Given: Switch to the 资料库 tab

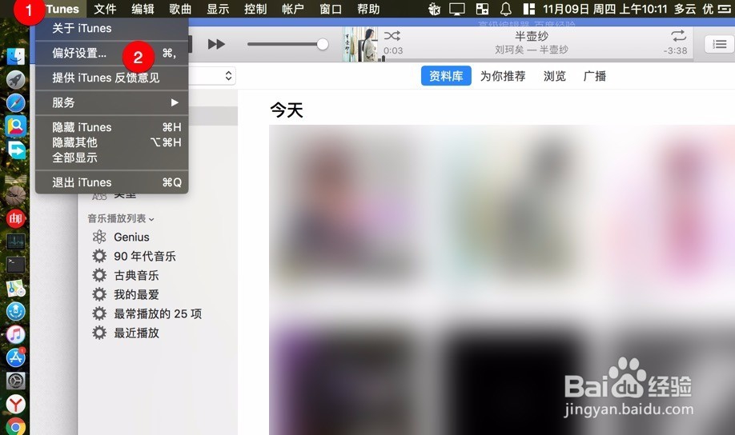Looking at the screenshot, I should click(446, 76).
